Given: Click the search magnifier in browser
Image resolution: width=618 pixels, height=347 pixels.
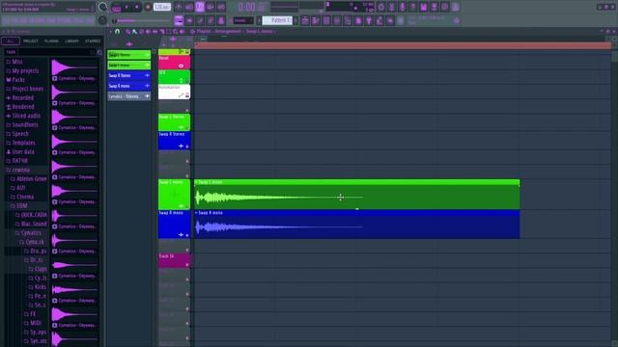Looking at the screenshot, I should tap(99, 52).
